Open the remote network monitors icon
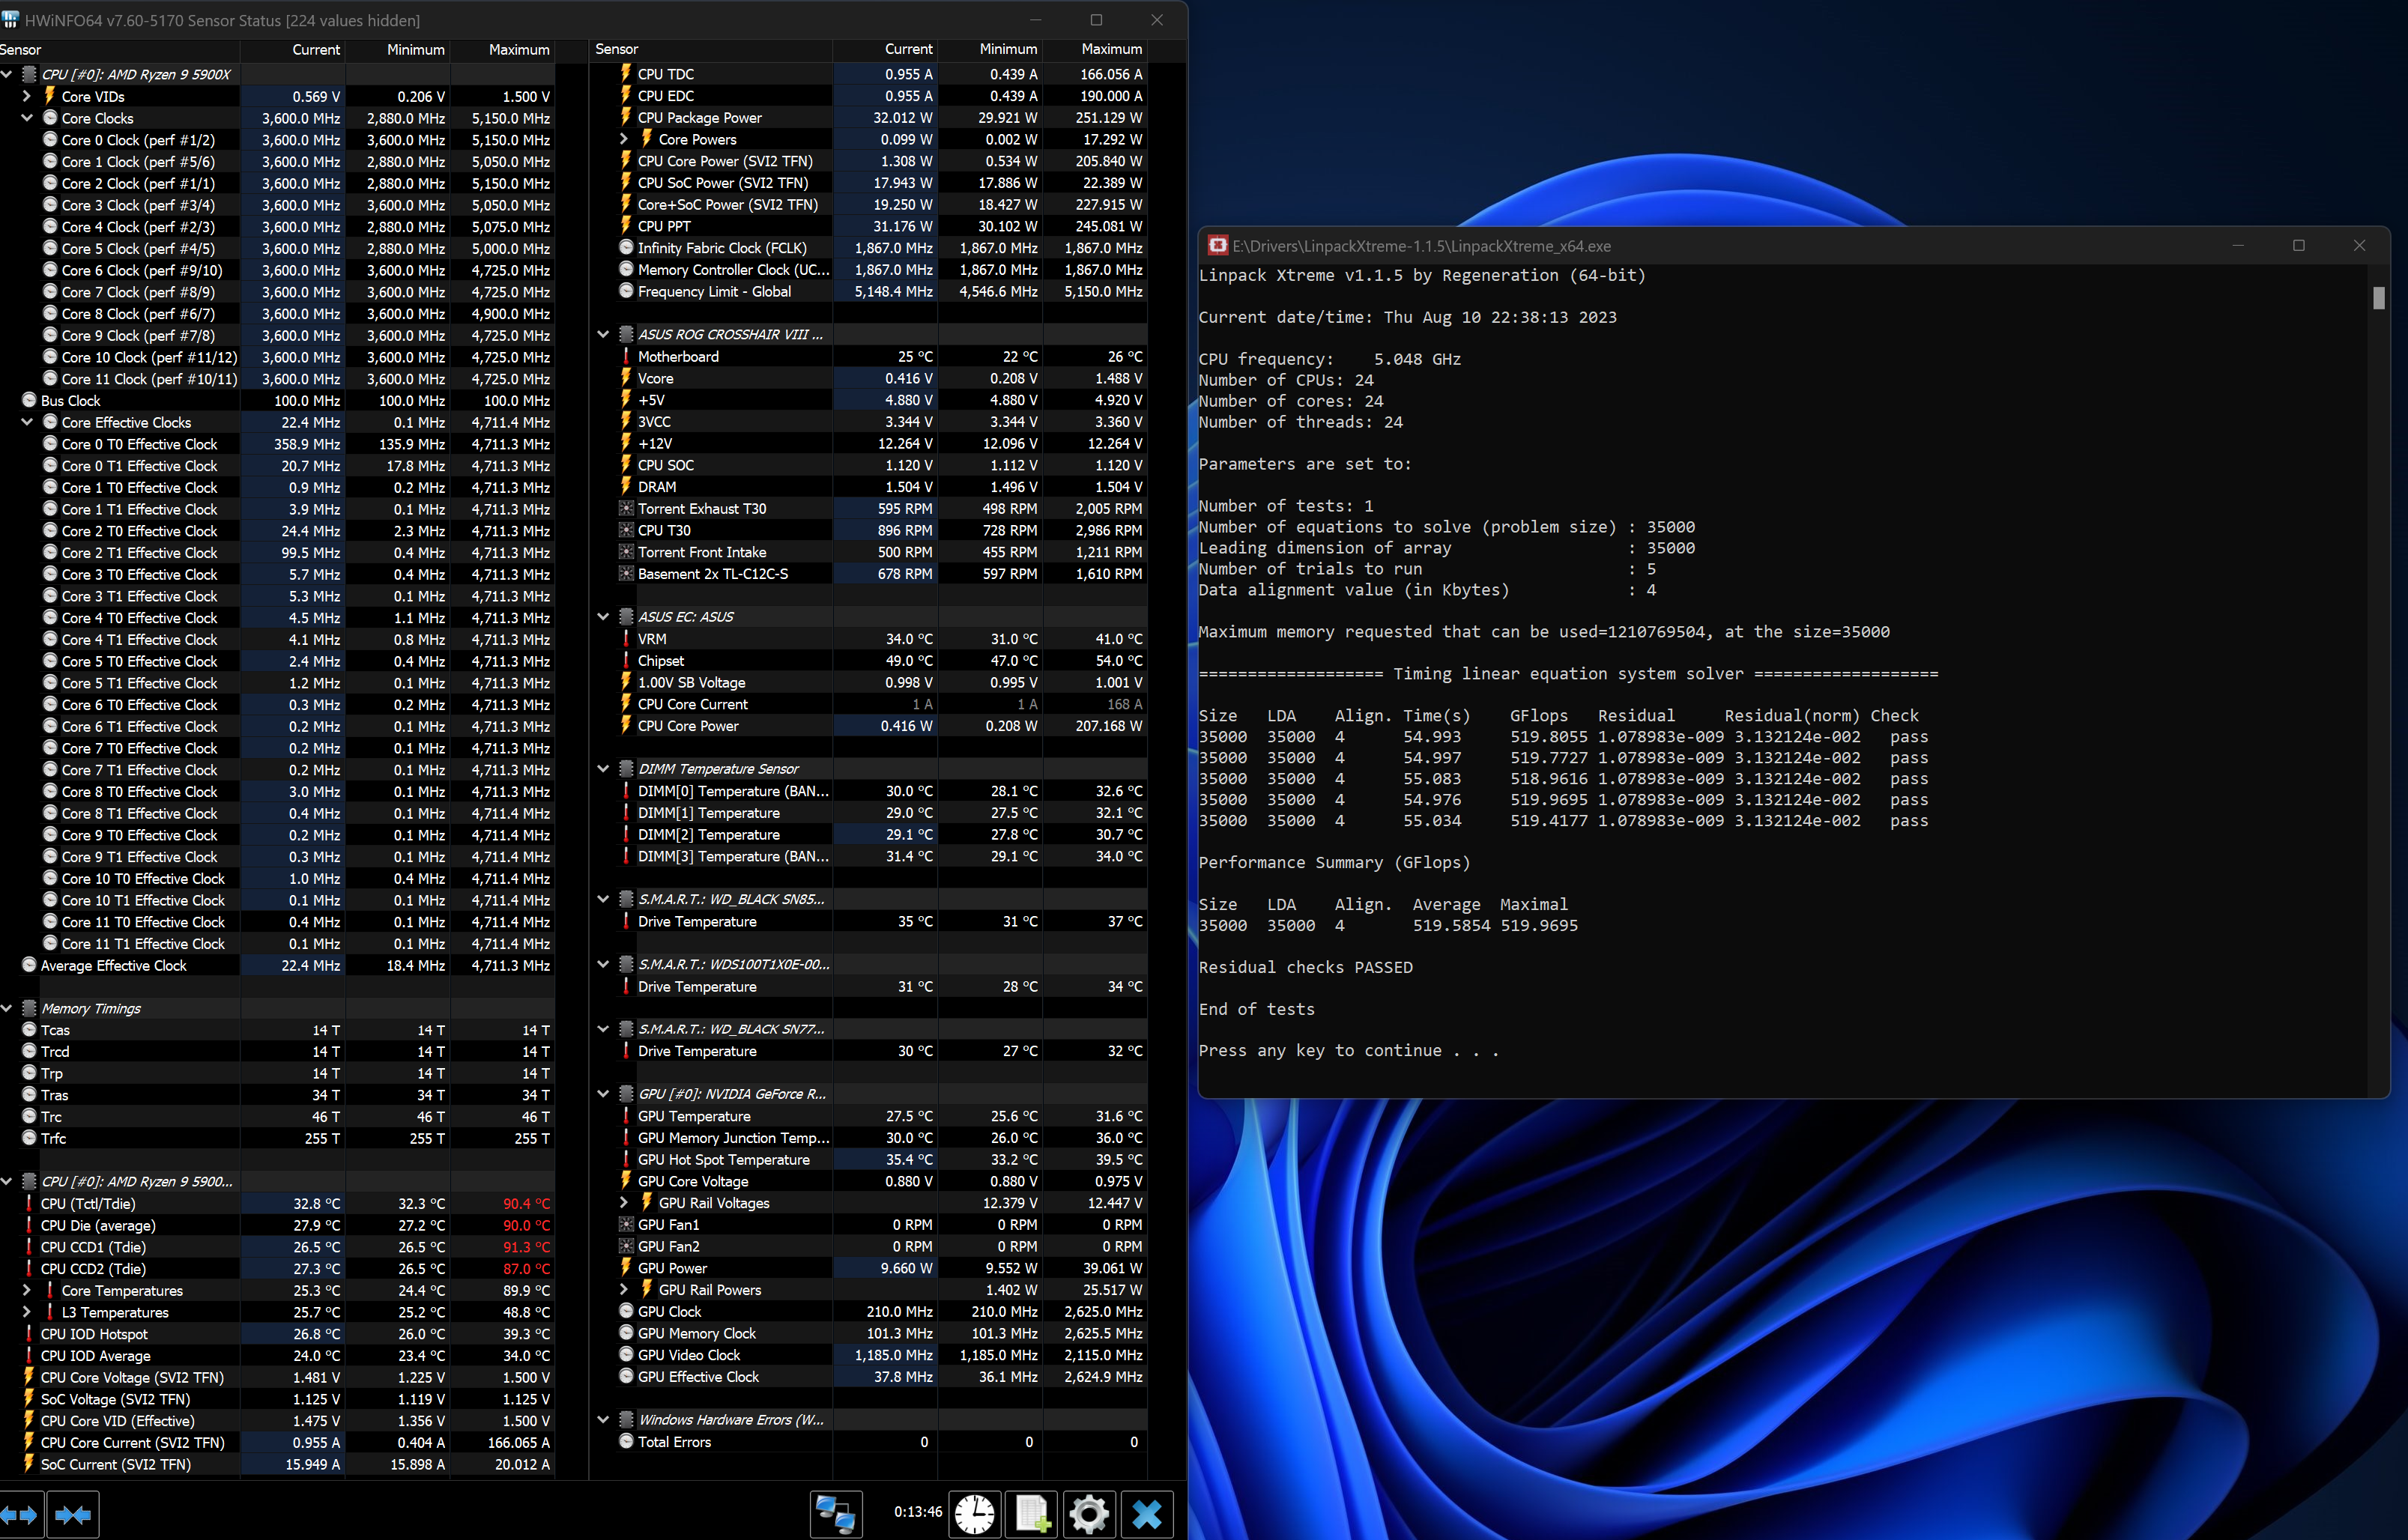Screen dimensions: 2408x1540 pyautogui.click(x=835, y=1514)
